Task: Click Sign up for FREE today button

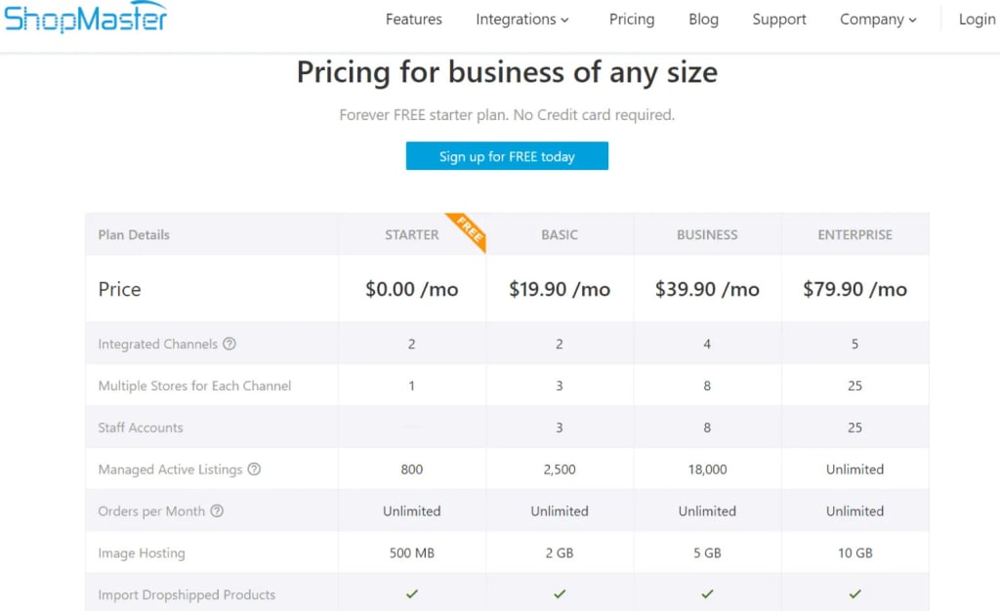Action: (x=507, y=156)
